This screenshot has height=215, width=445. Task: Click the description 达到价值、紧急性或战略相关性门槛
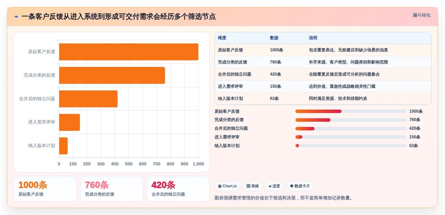pos(342,86)
